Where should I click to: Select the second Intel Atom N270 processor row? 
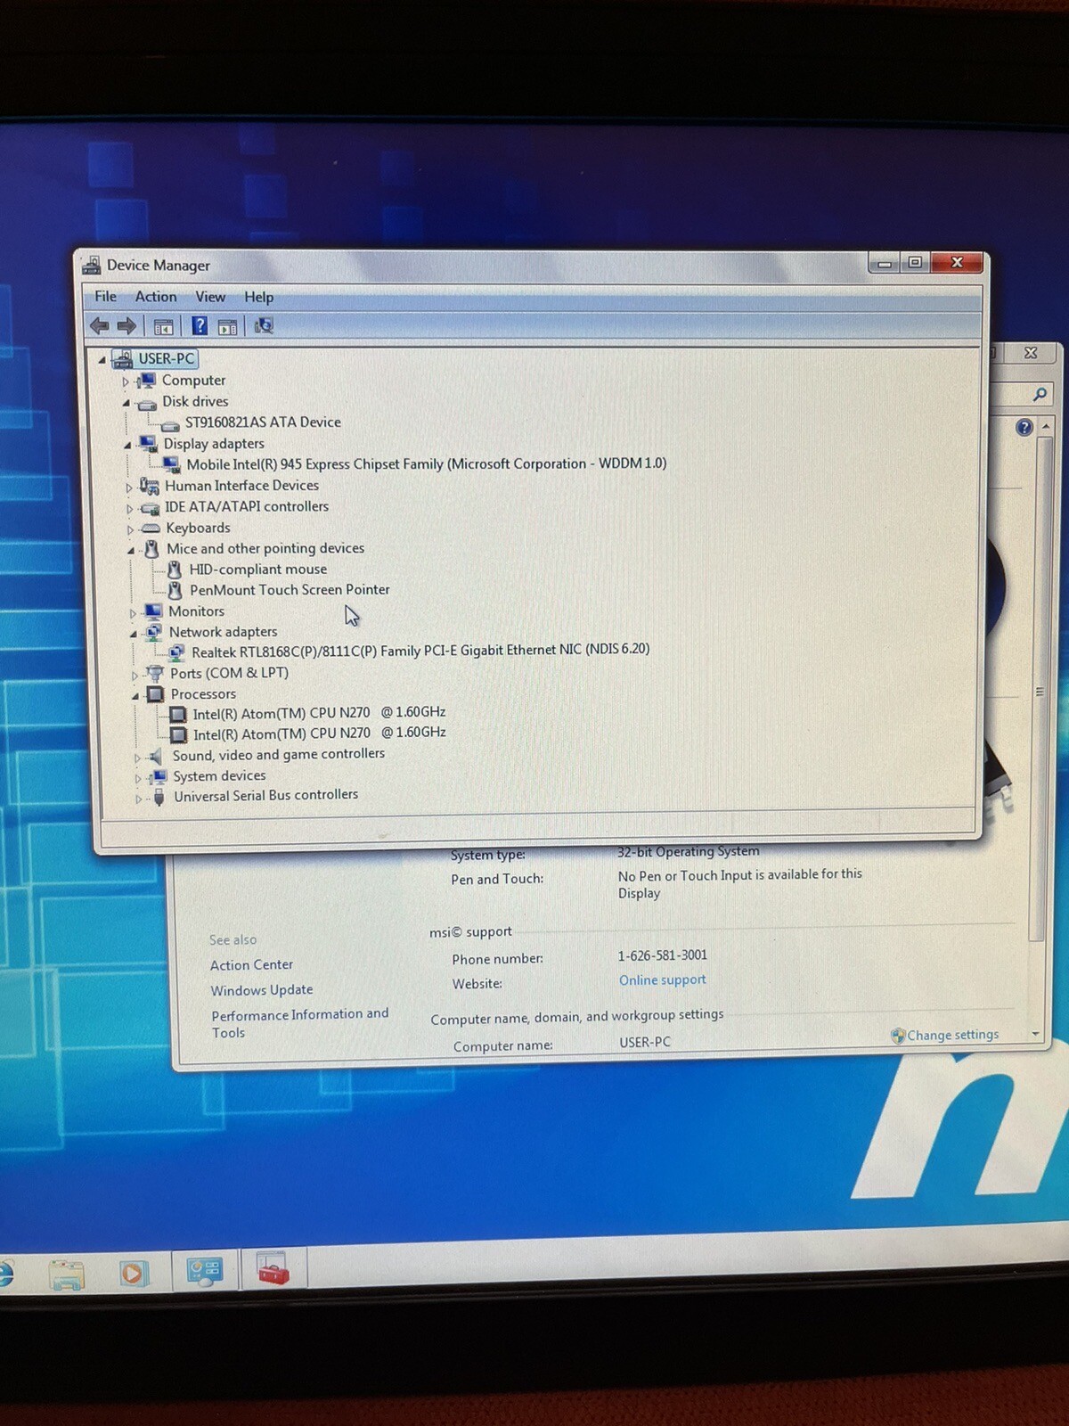[319, 733]
